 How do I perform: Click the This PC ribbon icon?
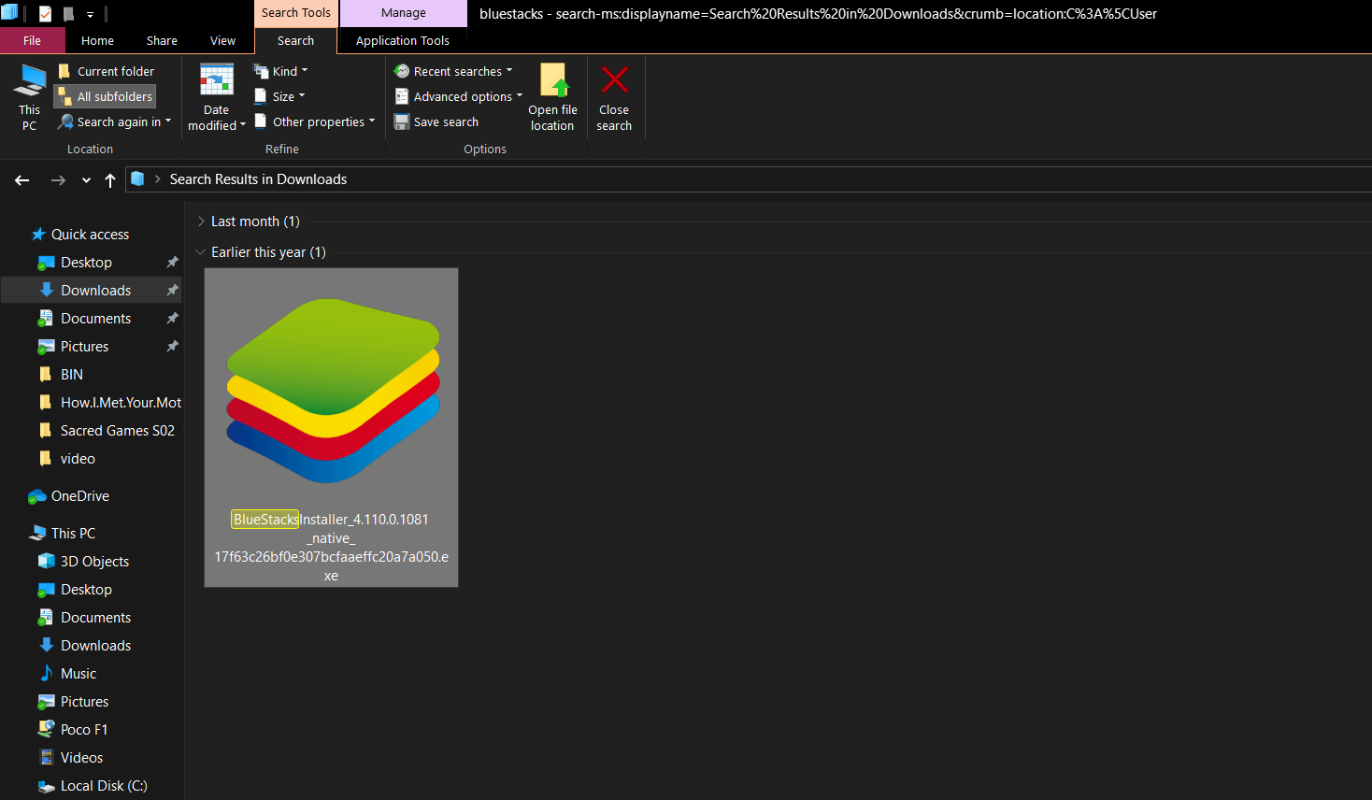pos(29,97)
